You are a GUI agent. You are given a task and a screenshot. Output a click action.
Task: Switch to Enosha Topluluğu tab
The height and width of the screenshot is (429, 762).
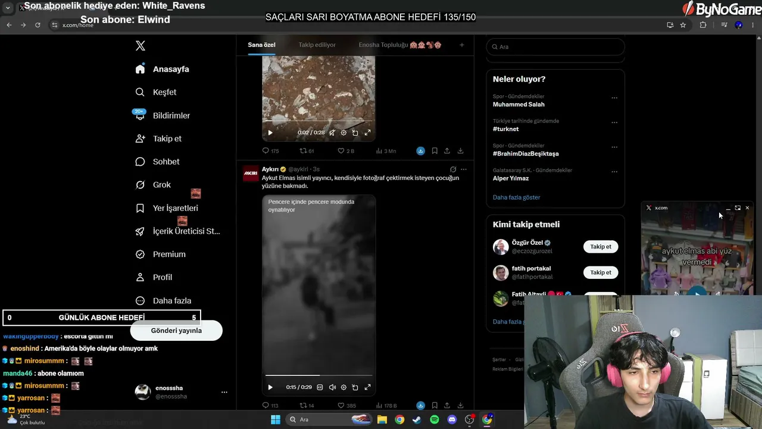click(400, 45)
